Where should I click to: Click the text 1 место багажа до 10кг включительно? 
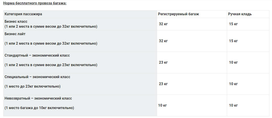click(39, 108)
